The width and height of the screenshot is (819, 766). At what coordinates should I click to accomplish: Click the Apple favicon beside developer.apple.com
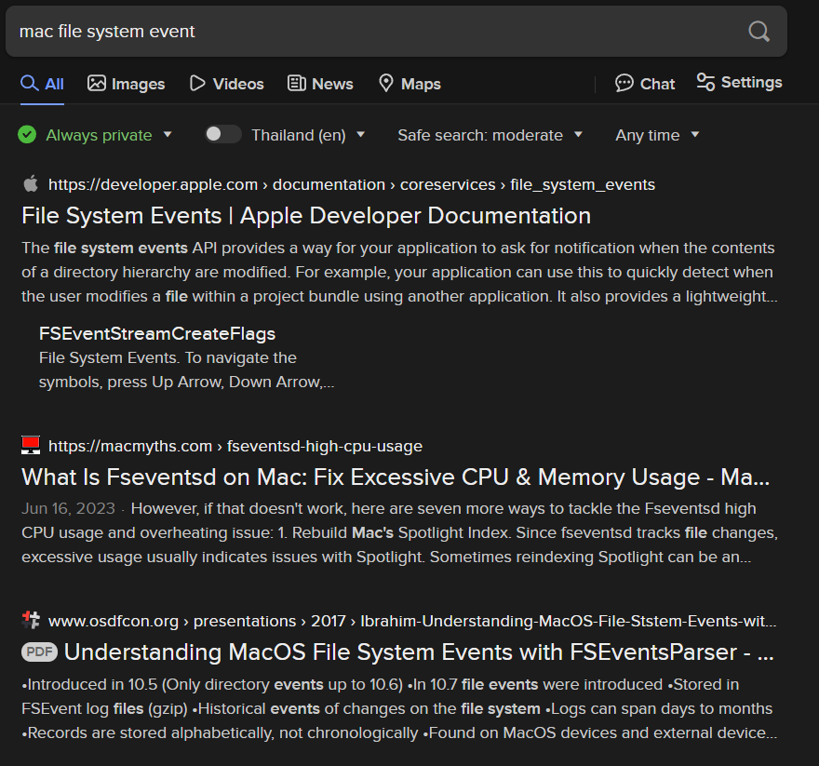[x=31, y=183]
